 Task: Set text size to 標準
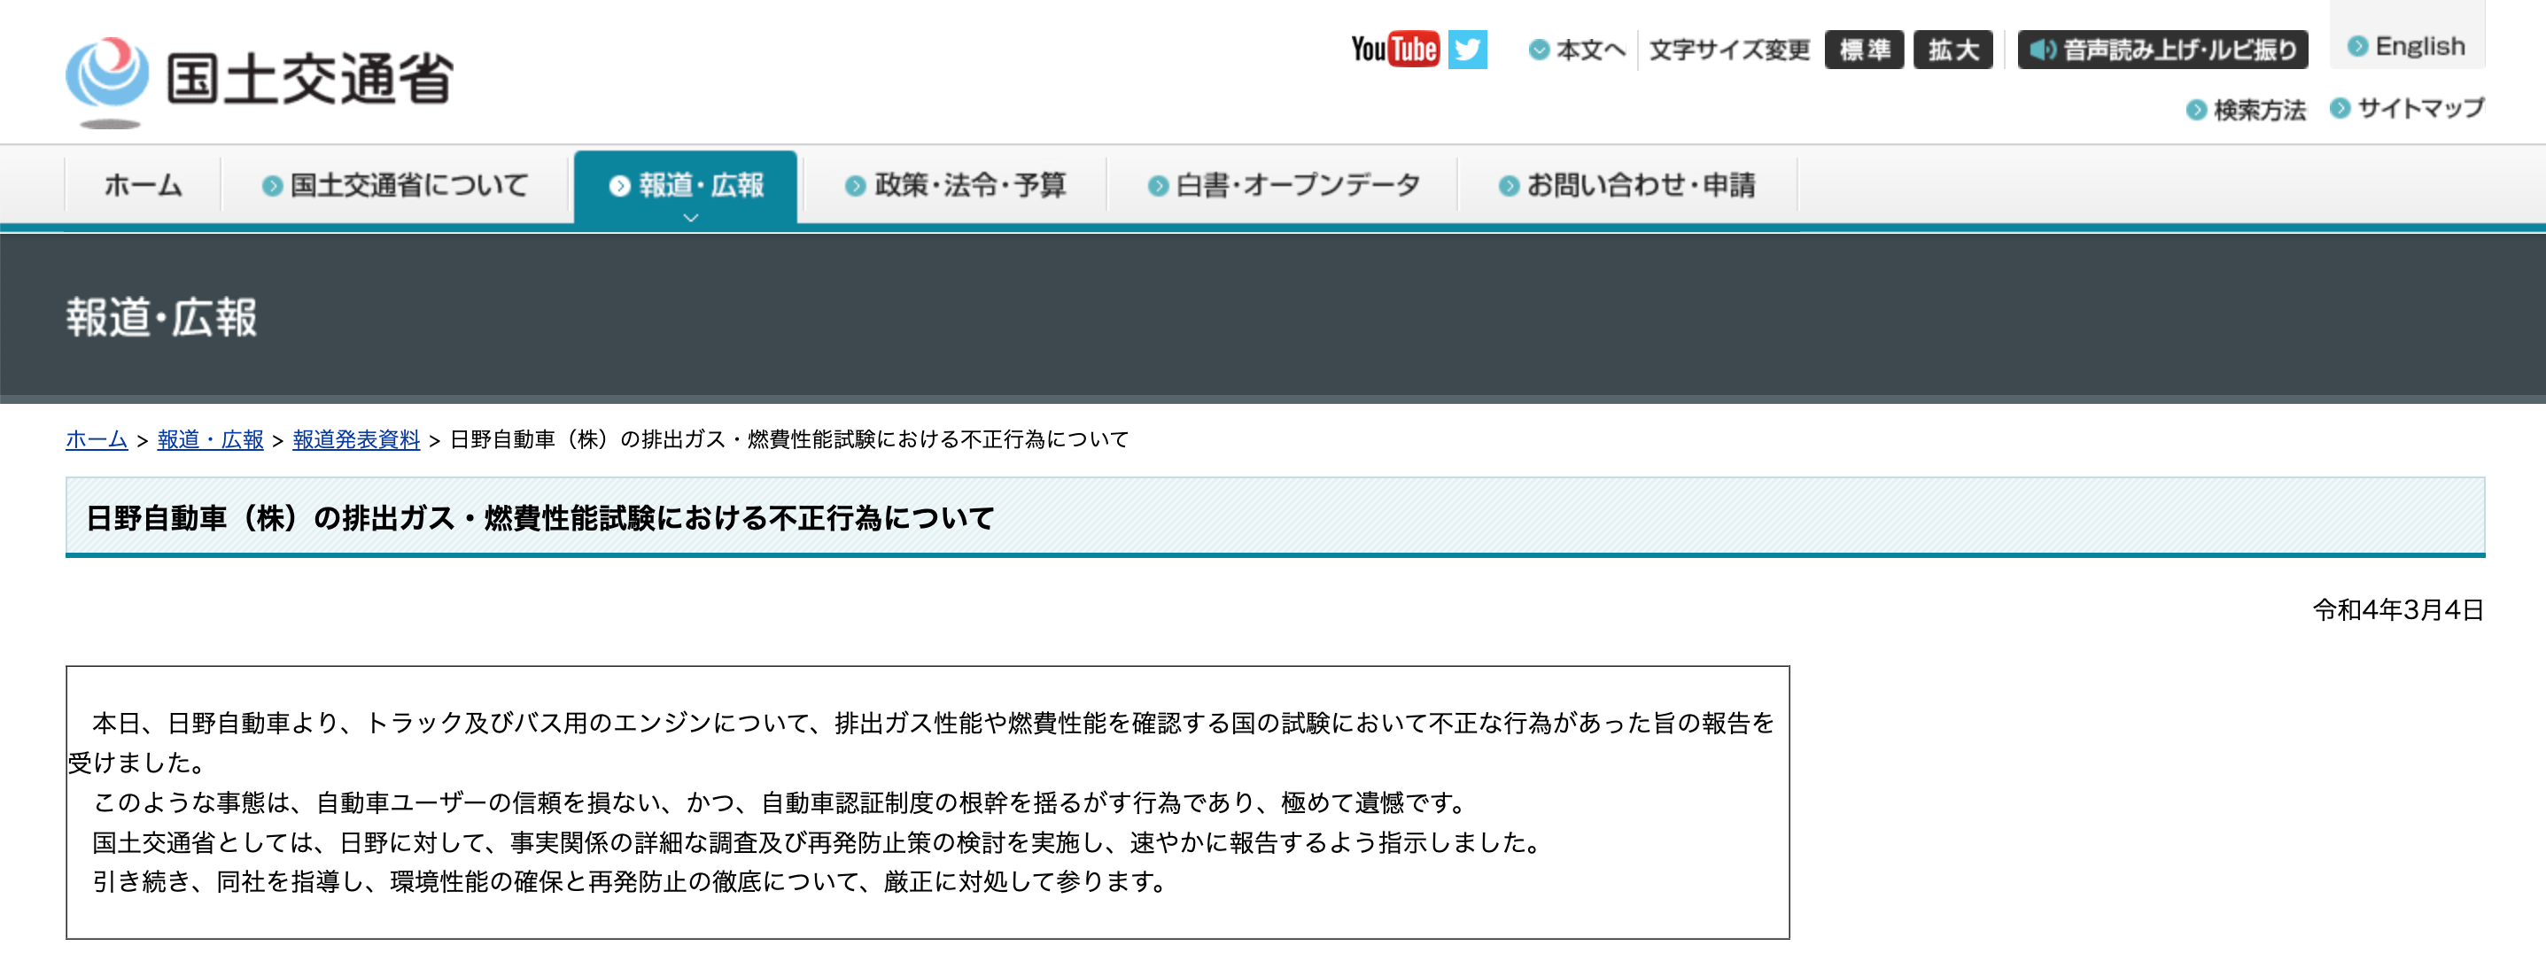1864,50
